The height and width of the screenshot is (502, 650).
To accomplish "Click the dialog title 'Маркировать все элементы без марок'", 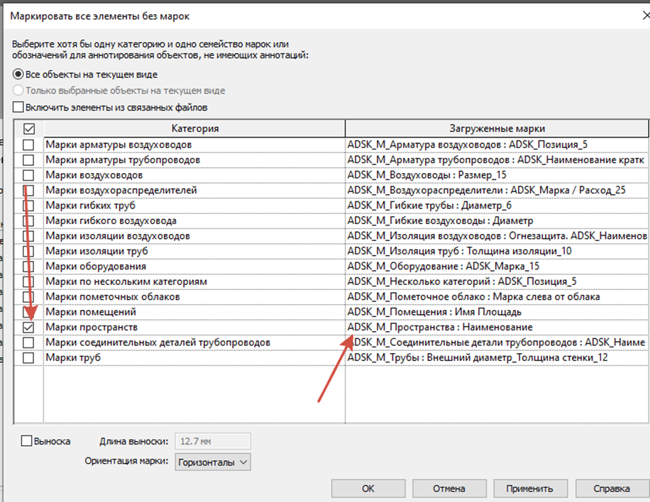I will coord(100,16).
